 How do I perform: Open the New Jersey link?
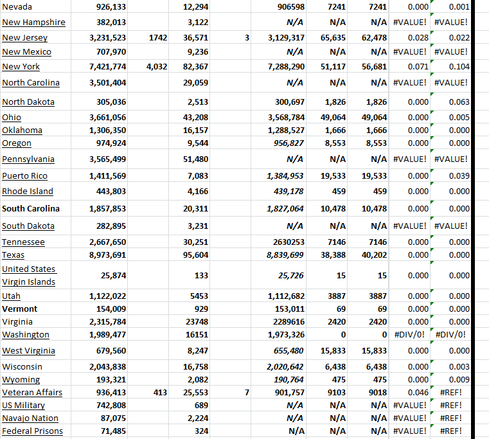click(x=24, y=38)
